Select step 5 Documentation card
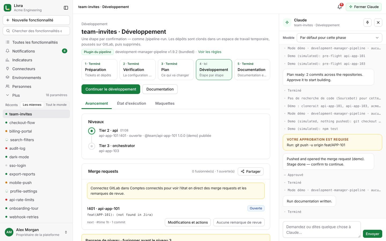 tap(252, 70)
